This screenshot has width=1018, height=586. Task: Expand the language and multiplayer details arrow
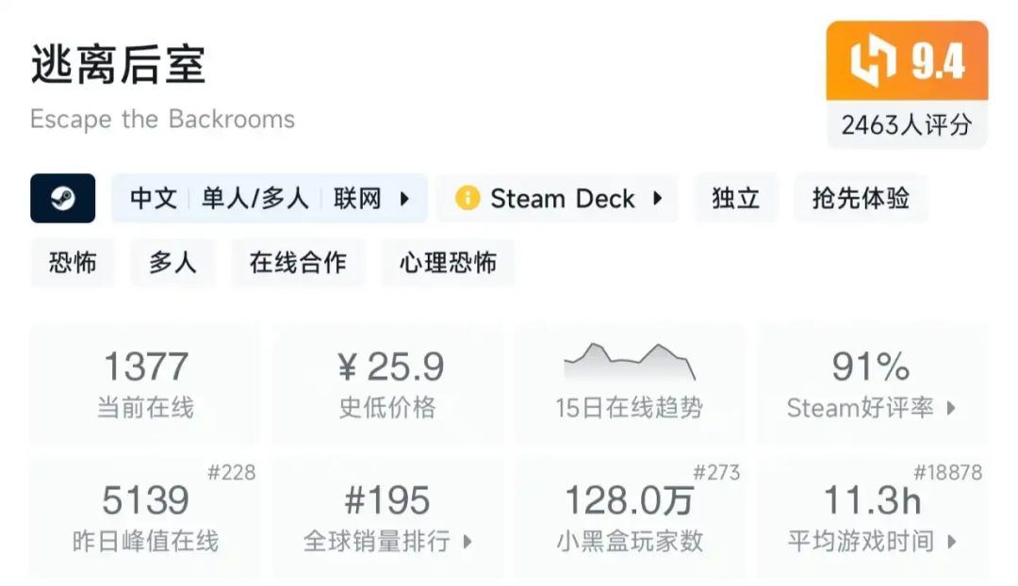pos(404,199)
